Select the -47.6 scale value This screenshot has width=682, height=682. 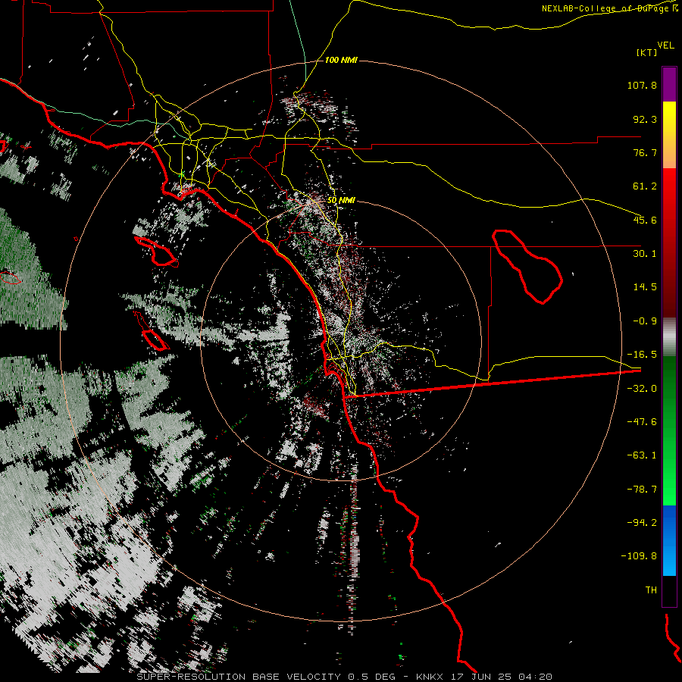point(642,422)
